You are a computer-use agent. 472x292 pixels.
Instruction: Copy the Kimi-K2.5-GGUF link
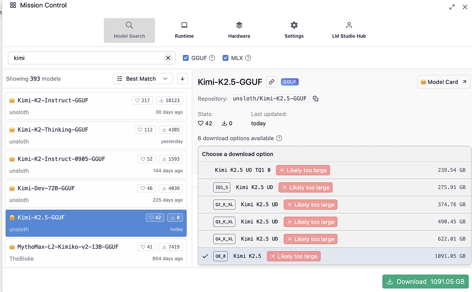click(271, 82)
